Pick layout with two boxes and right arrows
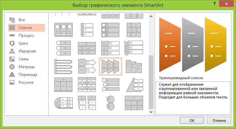 (87, 66)
